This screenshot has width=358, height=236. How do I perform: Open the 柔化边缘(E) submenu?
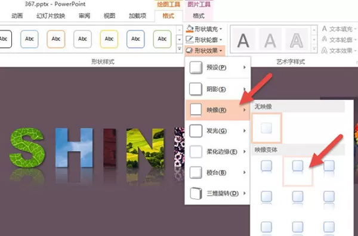click(x=218, y=151)
